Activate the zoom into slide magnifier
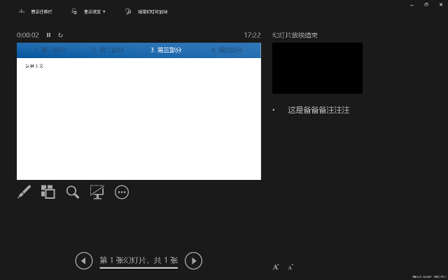This screenshot has height=280, width=448. pos(73,192)
